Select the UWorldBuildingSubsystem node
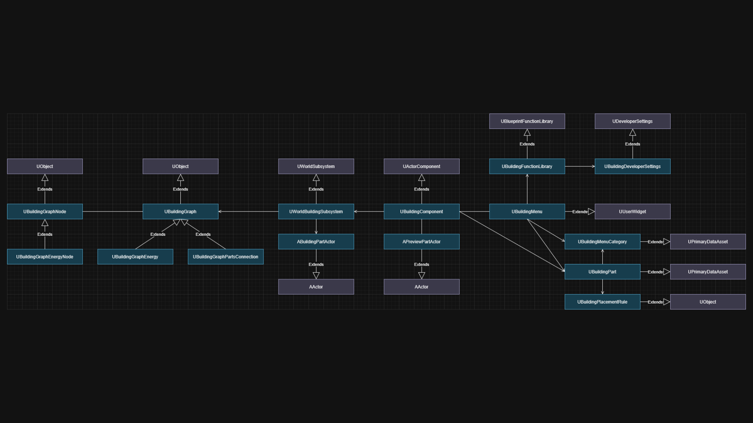 316,211
